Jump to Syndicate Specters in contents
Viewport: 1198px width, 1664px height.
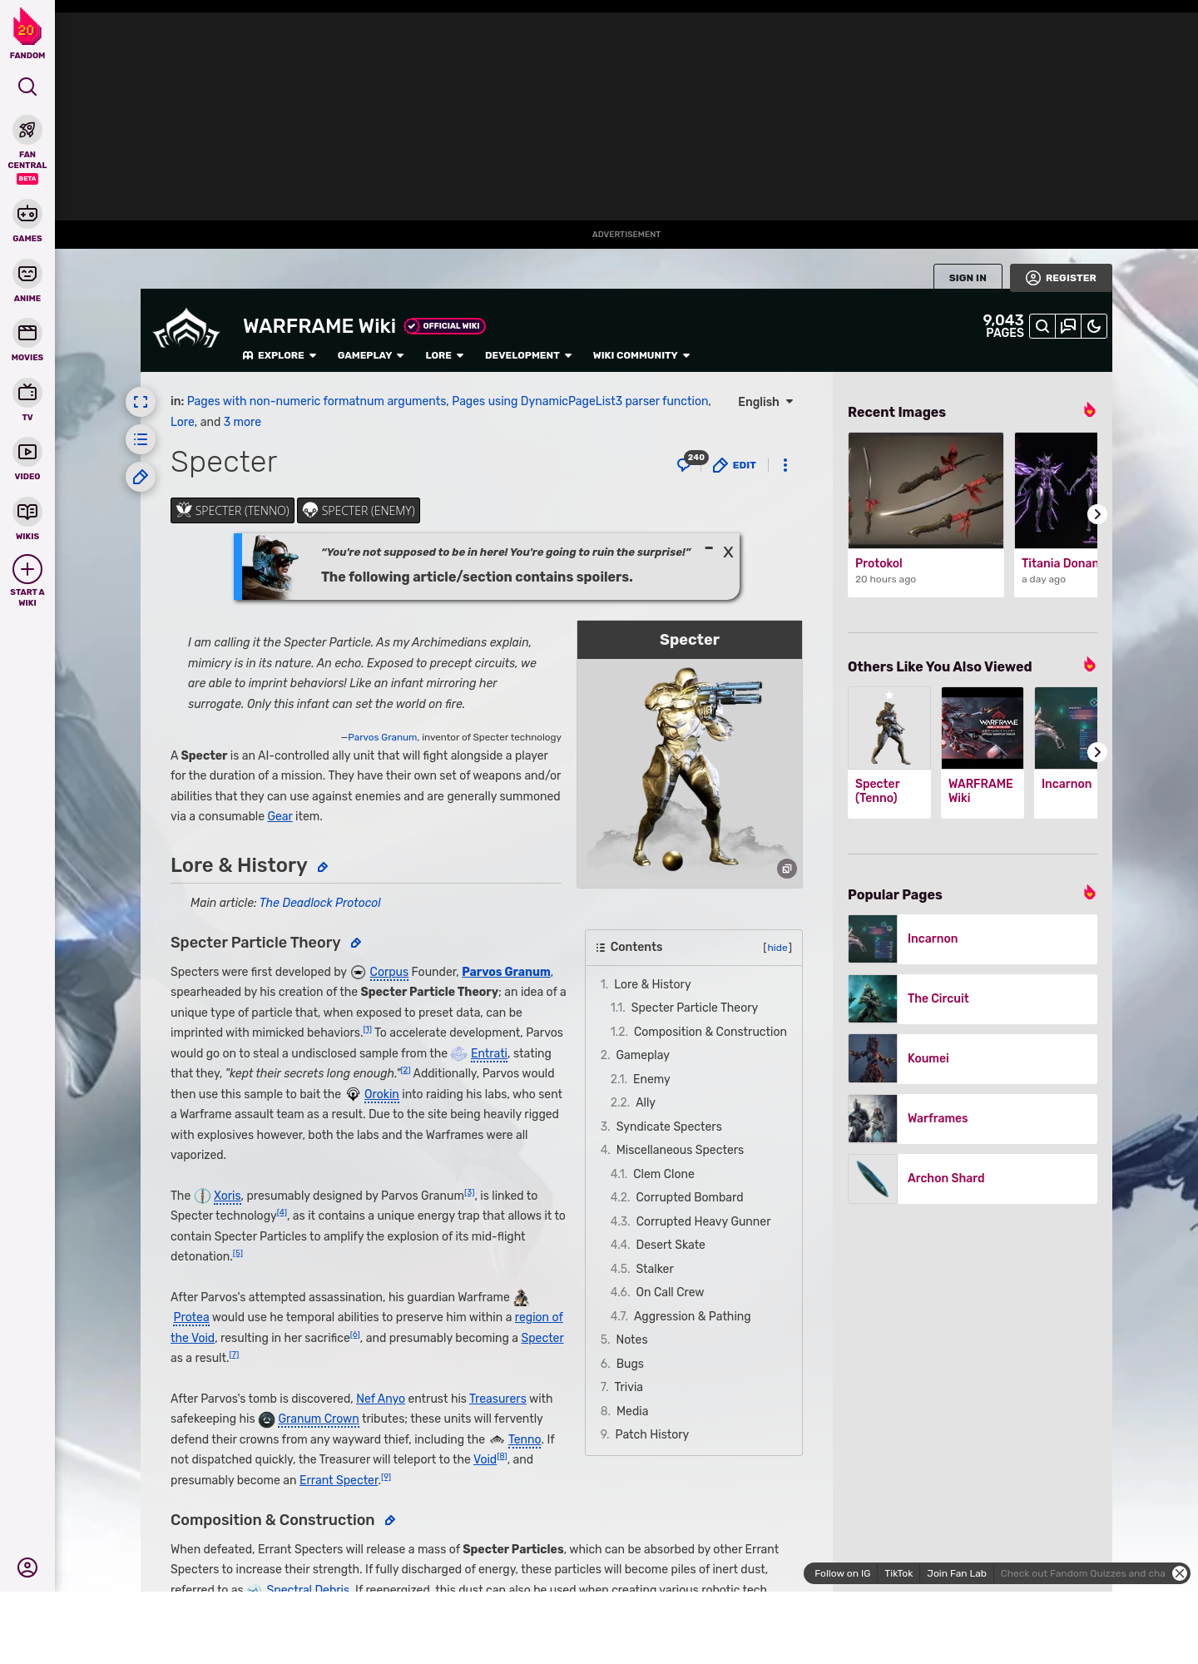point(669,1127)
